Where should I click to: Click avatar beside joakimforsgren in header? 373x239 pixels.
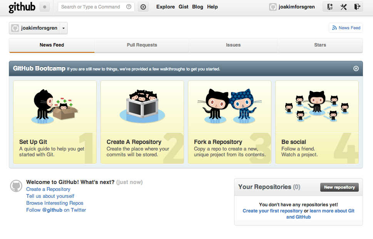pos(273,7)
